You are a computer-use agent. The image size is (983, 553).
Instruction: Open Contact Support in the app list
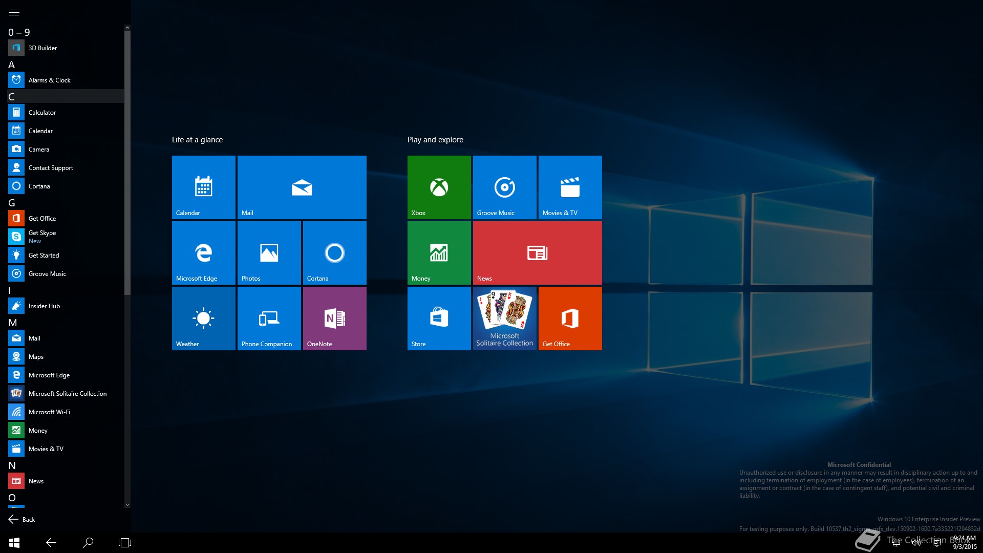[66, 168]
